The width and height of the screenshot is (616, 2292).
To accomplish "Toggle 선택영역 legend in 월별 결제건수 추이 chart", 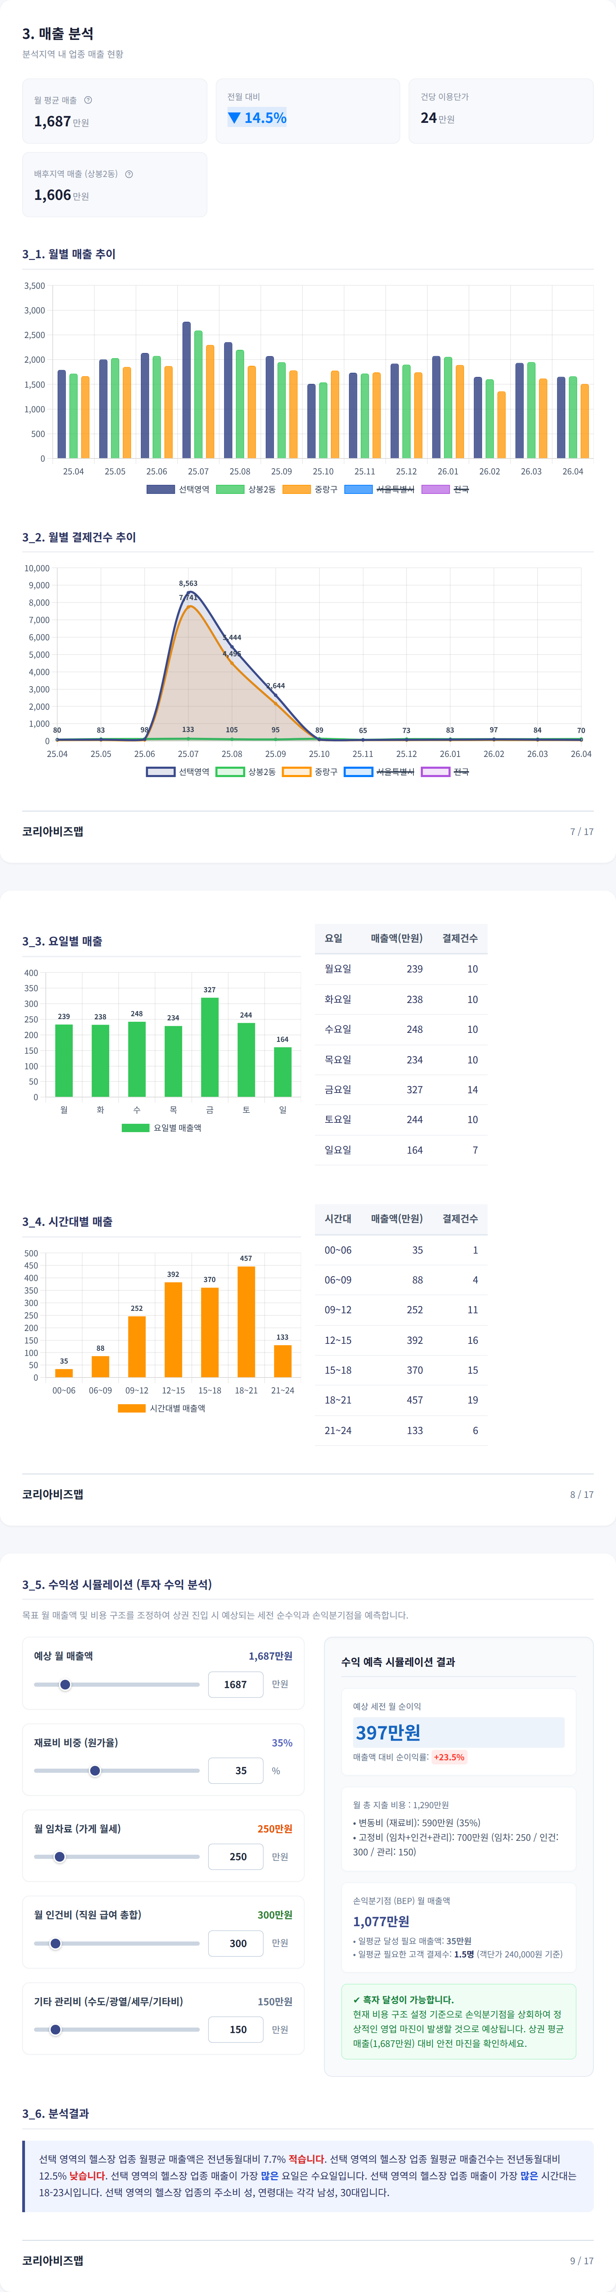I will (178, 772).
